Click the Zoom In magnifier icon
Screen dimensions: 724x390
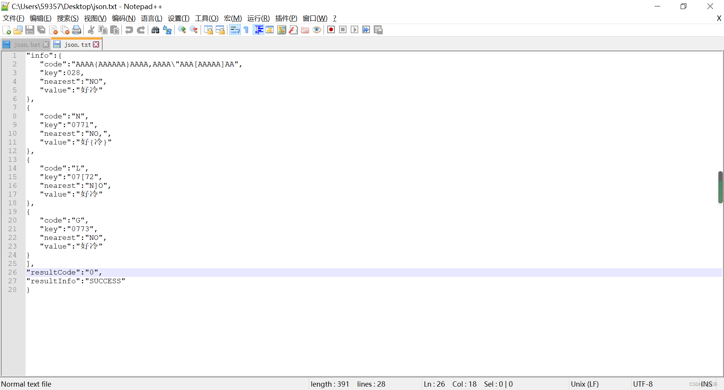(x=182, y=30)
